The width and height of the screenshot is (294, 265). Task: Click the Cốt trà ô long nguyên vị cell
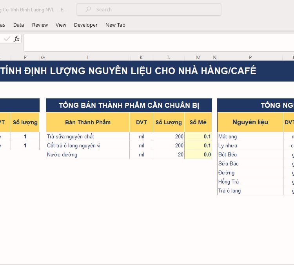(88, 145)
